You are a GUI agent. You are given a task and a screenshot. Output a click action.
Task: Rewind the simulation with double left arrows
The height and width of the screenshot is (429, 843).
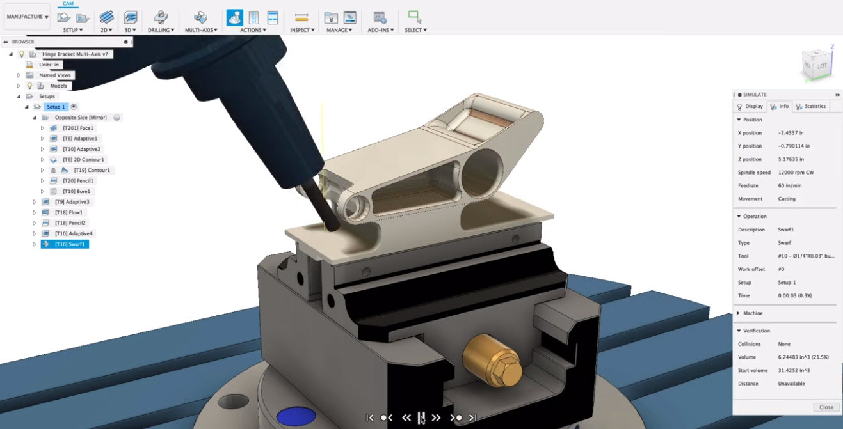[406, 417]
